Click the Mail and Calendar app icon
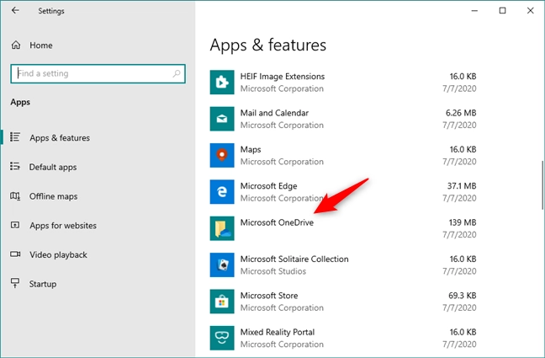This screenshot has height=358, width=545. [222, 119]
